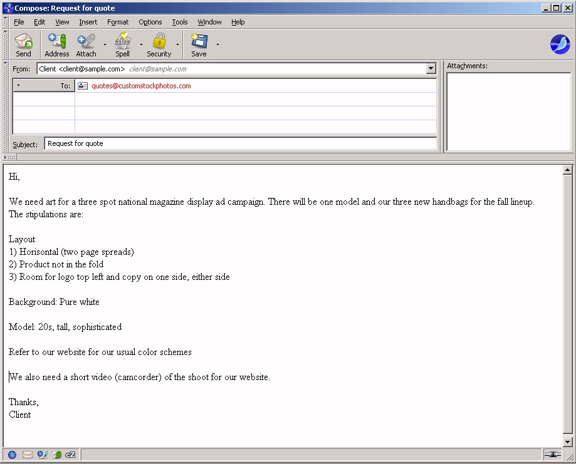Open the Edit menu
This screenshot has height=464, width=576.
tap(39, 22)
